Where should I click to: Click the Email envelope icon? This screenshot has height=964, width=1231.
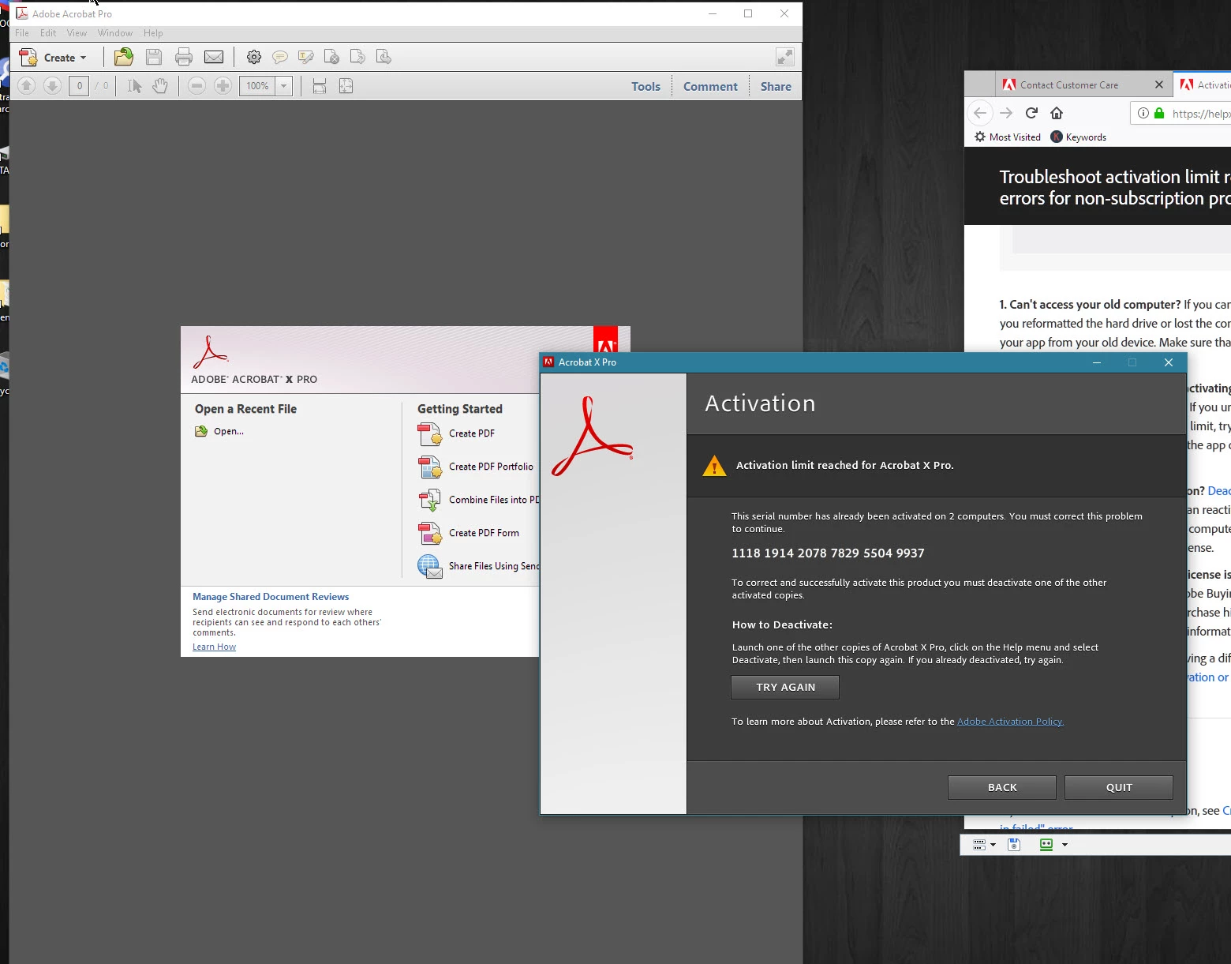(214, 57)
